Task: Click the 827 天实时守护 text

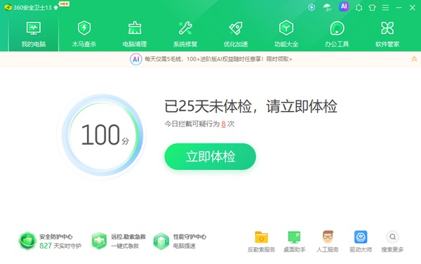Action: pos(60,246)
